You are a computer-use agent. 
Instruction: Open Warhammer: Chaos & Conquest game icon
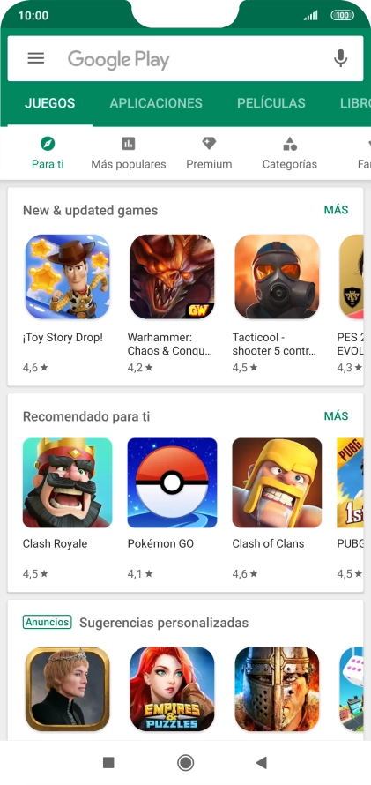(172, 277)
